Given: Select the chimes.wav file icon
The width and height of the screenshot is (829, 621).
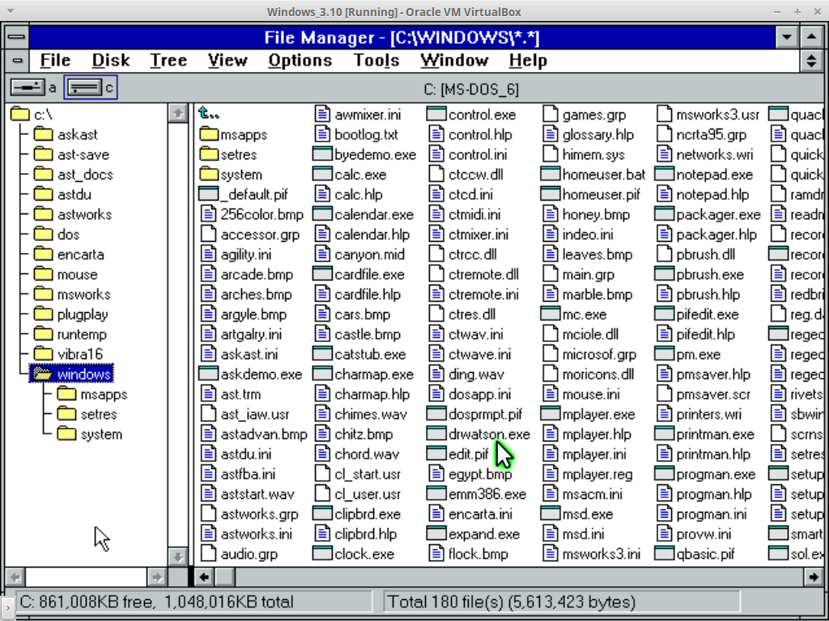Looking at the screenshot, I should (x=322, y=415).
